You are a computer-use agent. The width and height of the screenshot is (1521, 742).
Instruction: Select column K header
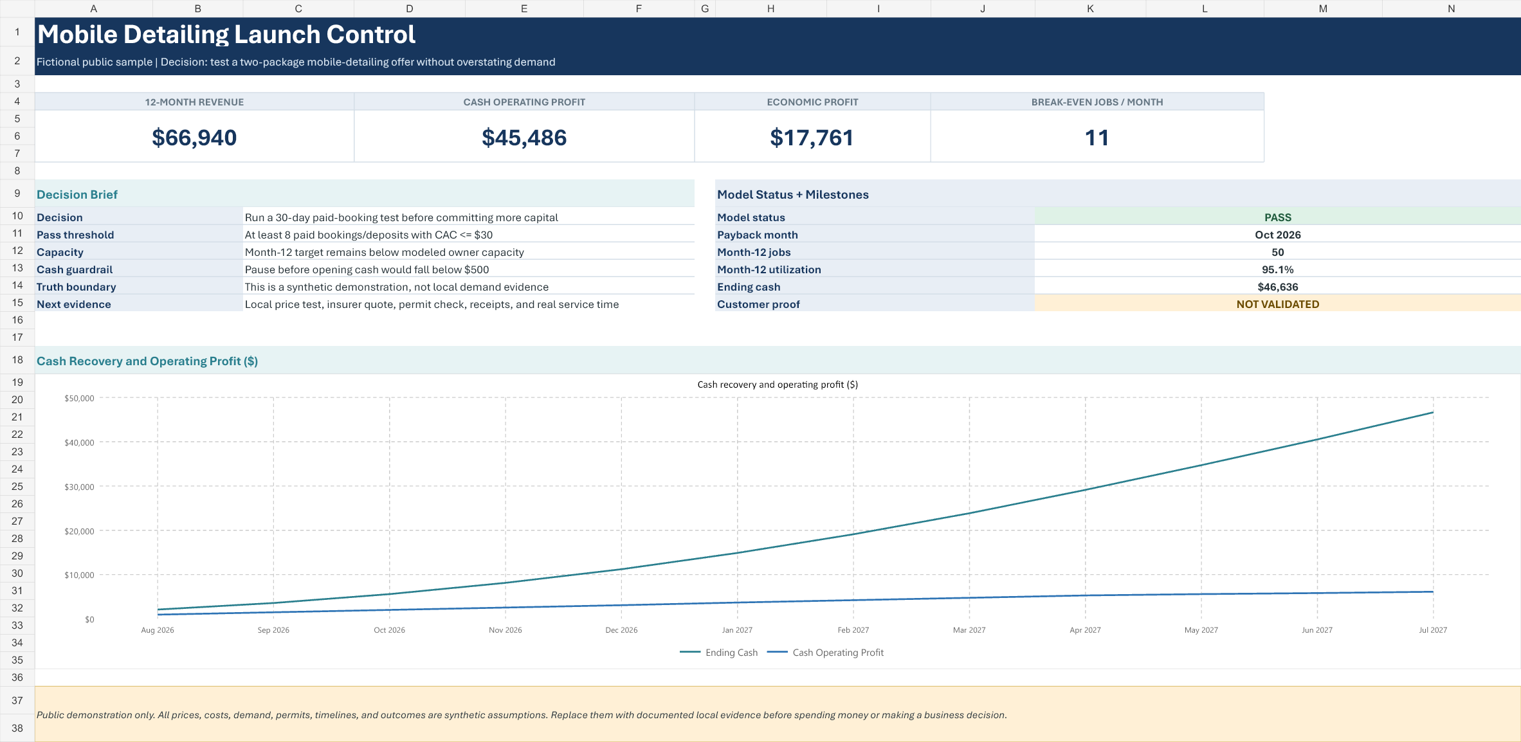[x=1090, y=8]
